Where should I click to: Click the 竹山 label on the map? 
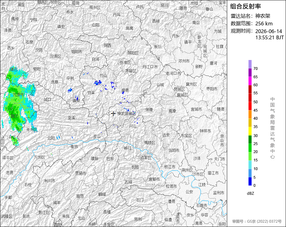click(103, 75)
